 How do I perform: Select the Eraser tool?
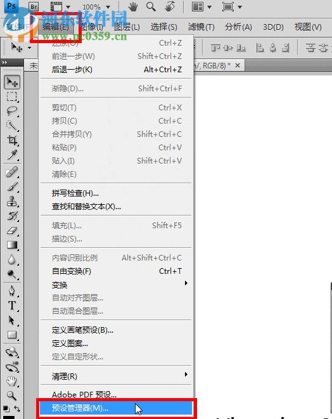coord(12,230)
